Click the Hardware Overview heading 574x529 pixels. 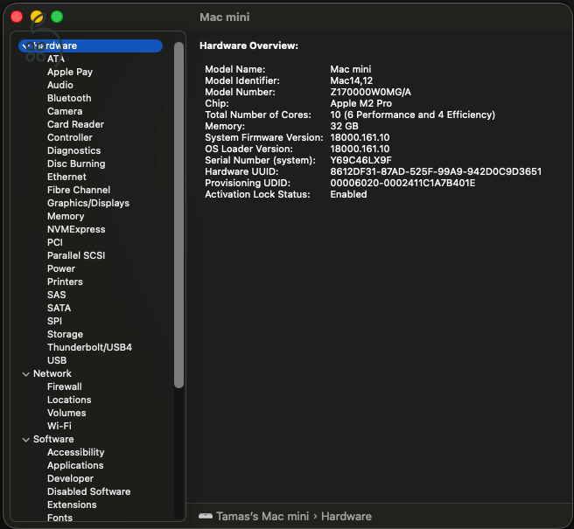click(x=248, y=45)
